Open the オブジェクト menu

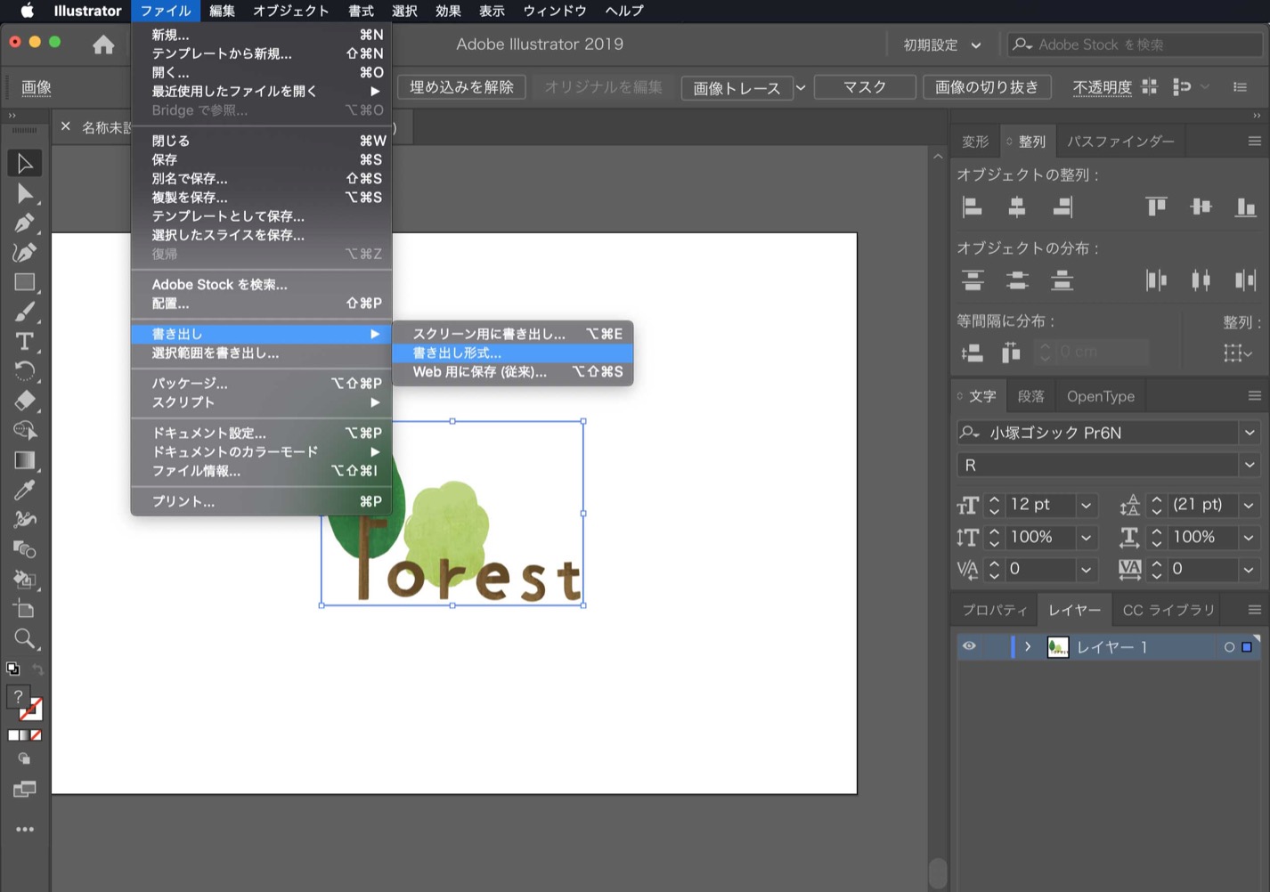pos(291,11)
